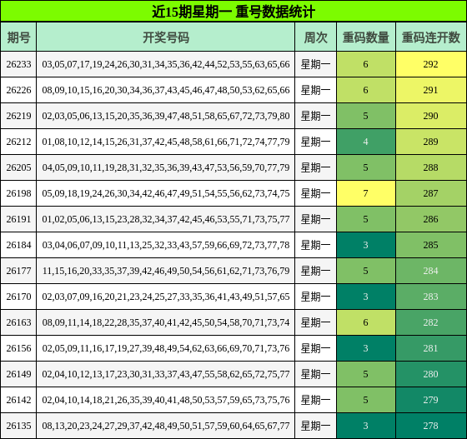Screen dimensions: 467x439
Task: Select period number 26149
Action: 18,374
